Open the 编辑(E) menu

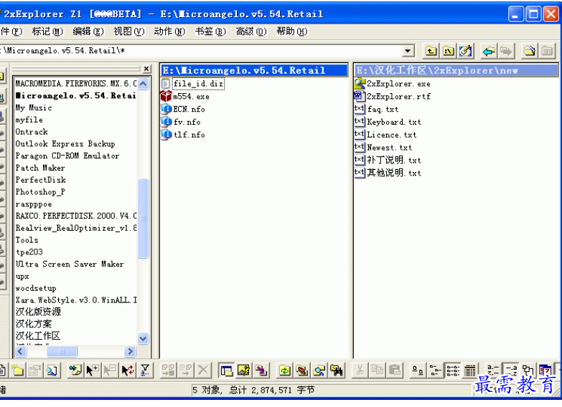click(x=88, y=32)
